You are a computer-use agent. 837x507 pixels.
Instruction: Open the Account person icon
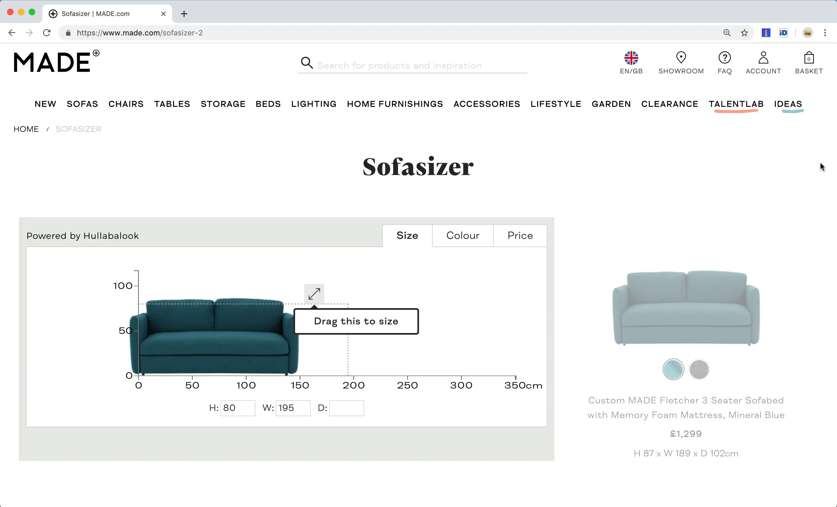[763, 58]
